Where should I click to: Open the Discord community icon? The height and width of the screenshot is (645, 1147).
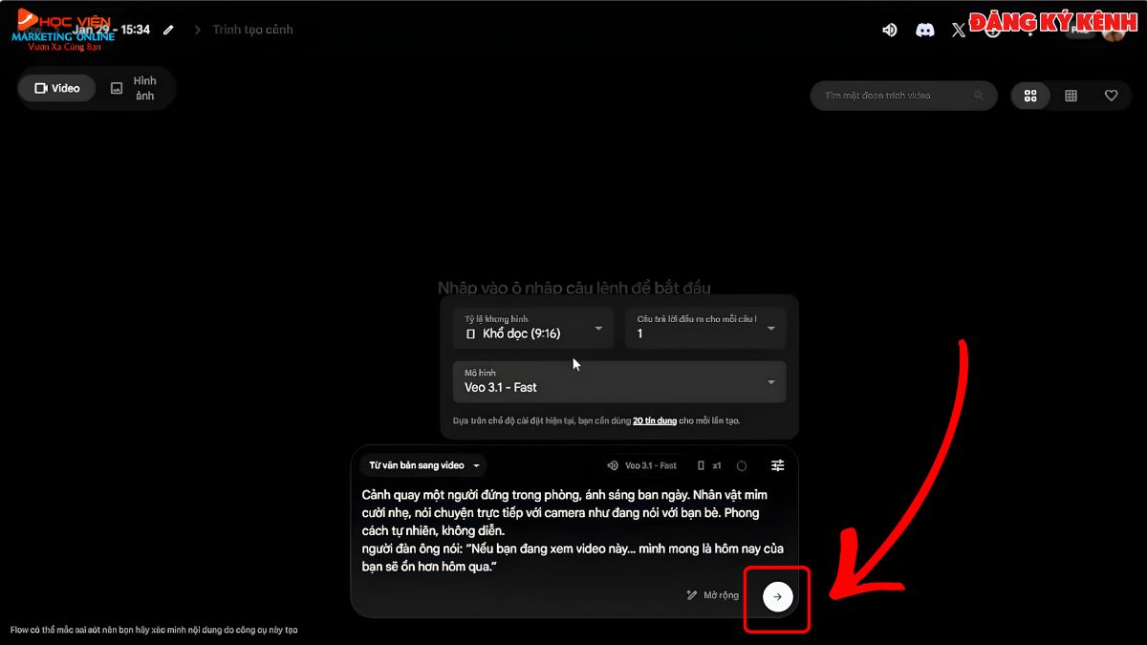pos(924,30)
